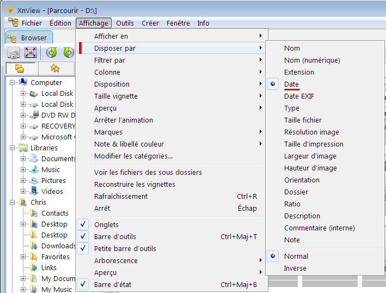Click the rotate left green icon
The image size is (386, 293).
52,52
